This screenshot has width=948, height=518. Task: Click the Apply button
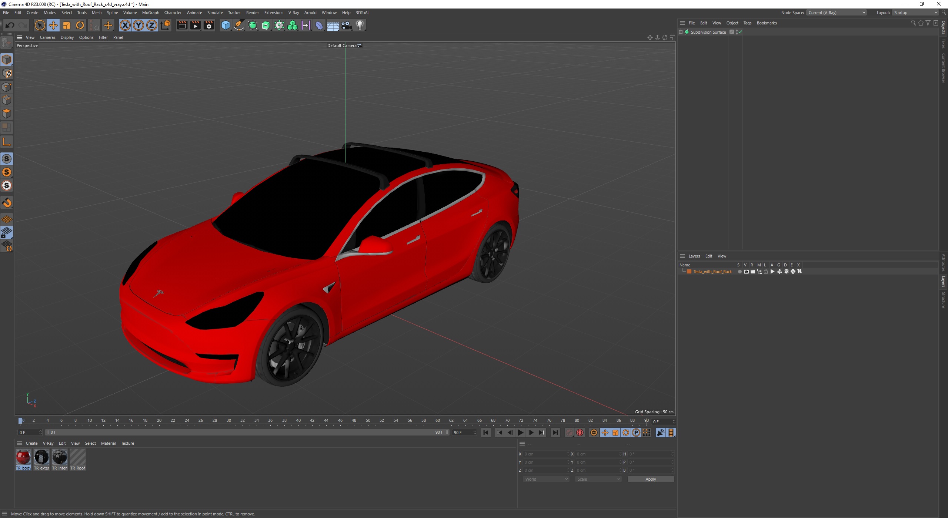click(x=651, y=479)
